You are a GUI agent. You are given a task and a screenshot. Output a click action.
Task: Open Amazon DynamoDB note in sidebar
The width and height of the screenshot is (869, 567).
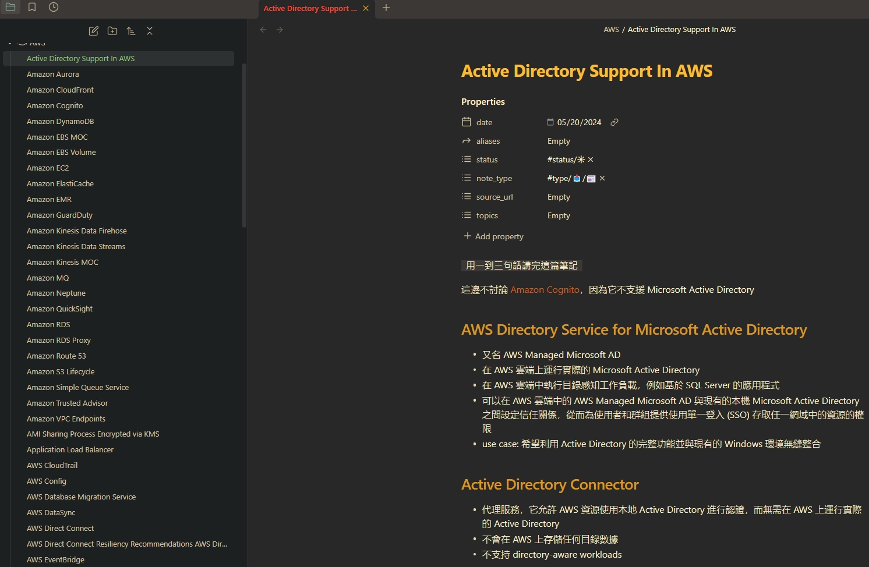[x=60, y=121]
